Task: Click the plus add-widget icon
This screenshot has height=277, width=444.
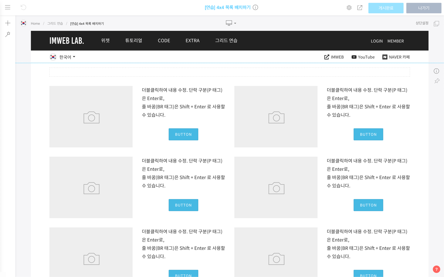Action: [8, 23]
